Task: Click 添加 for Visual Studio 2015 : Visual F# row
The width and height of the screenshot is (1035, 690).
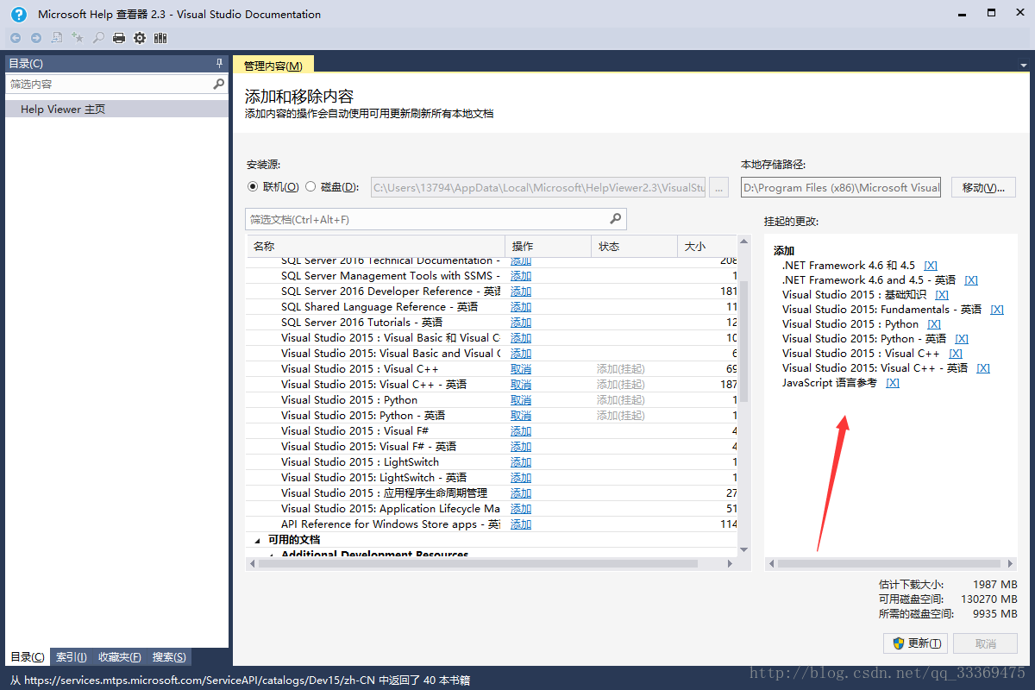Action: 521,431
